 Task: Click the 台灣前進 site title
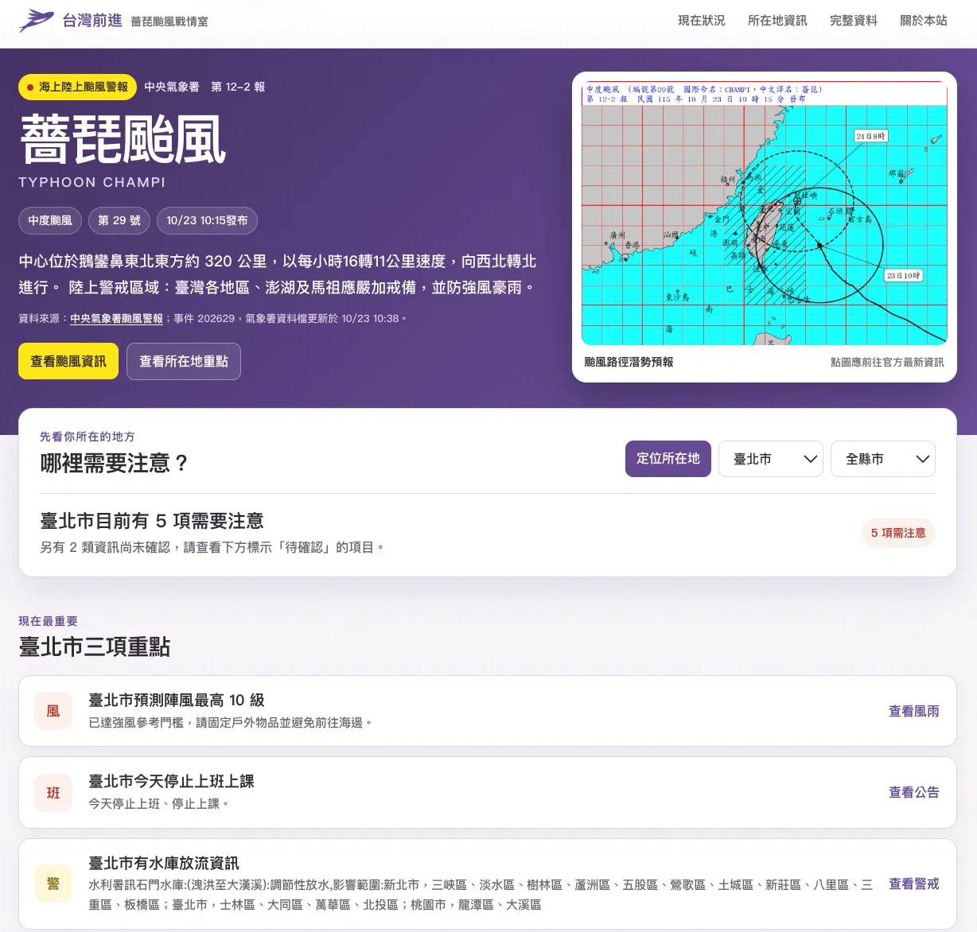(92, 21)
